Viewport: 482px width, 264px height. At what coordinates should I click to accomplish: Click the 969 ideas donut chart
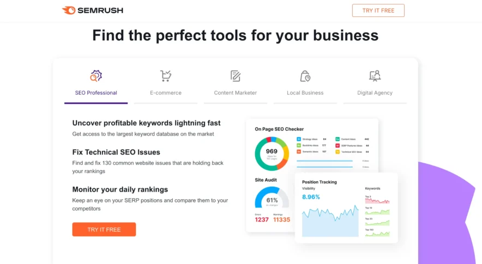(272, 154)
